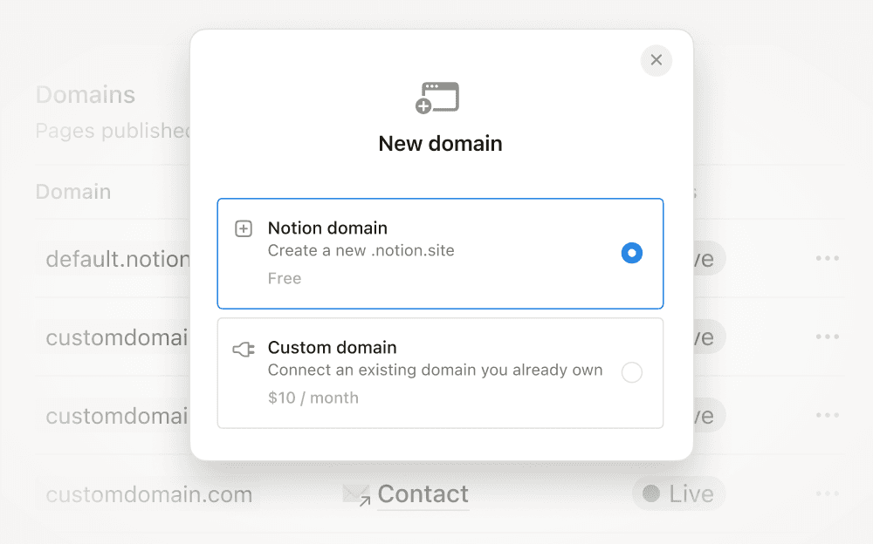
Task: Close the New domain dialog
Action: [x=656, y=60]
